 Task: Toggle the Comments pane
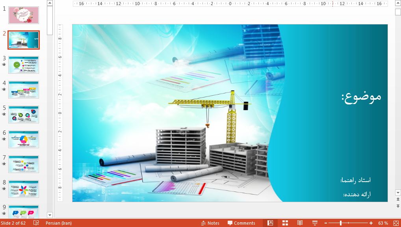241,223
